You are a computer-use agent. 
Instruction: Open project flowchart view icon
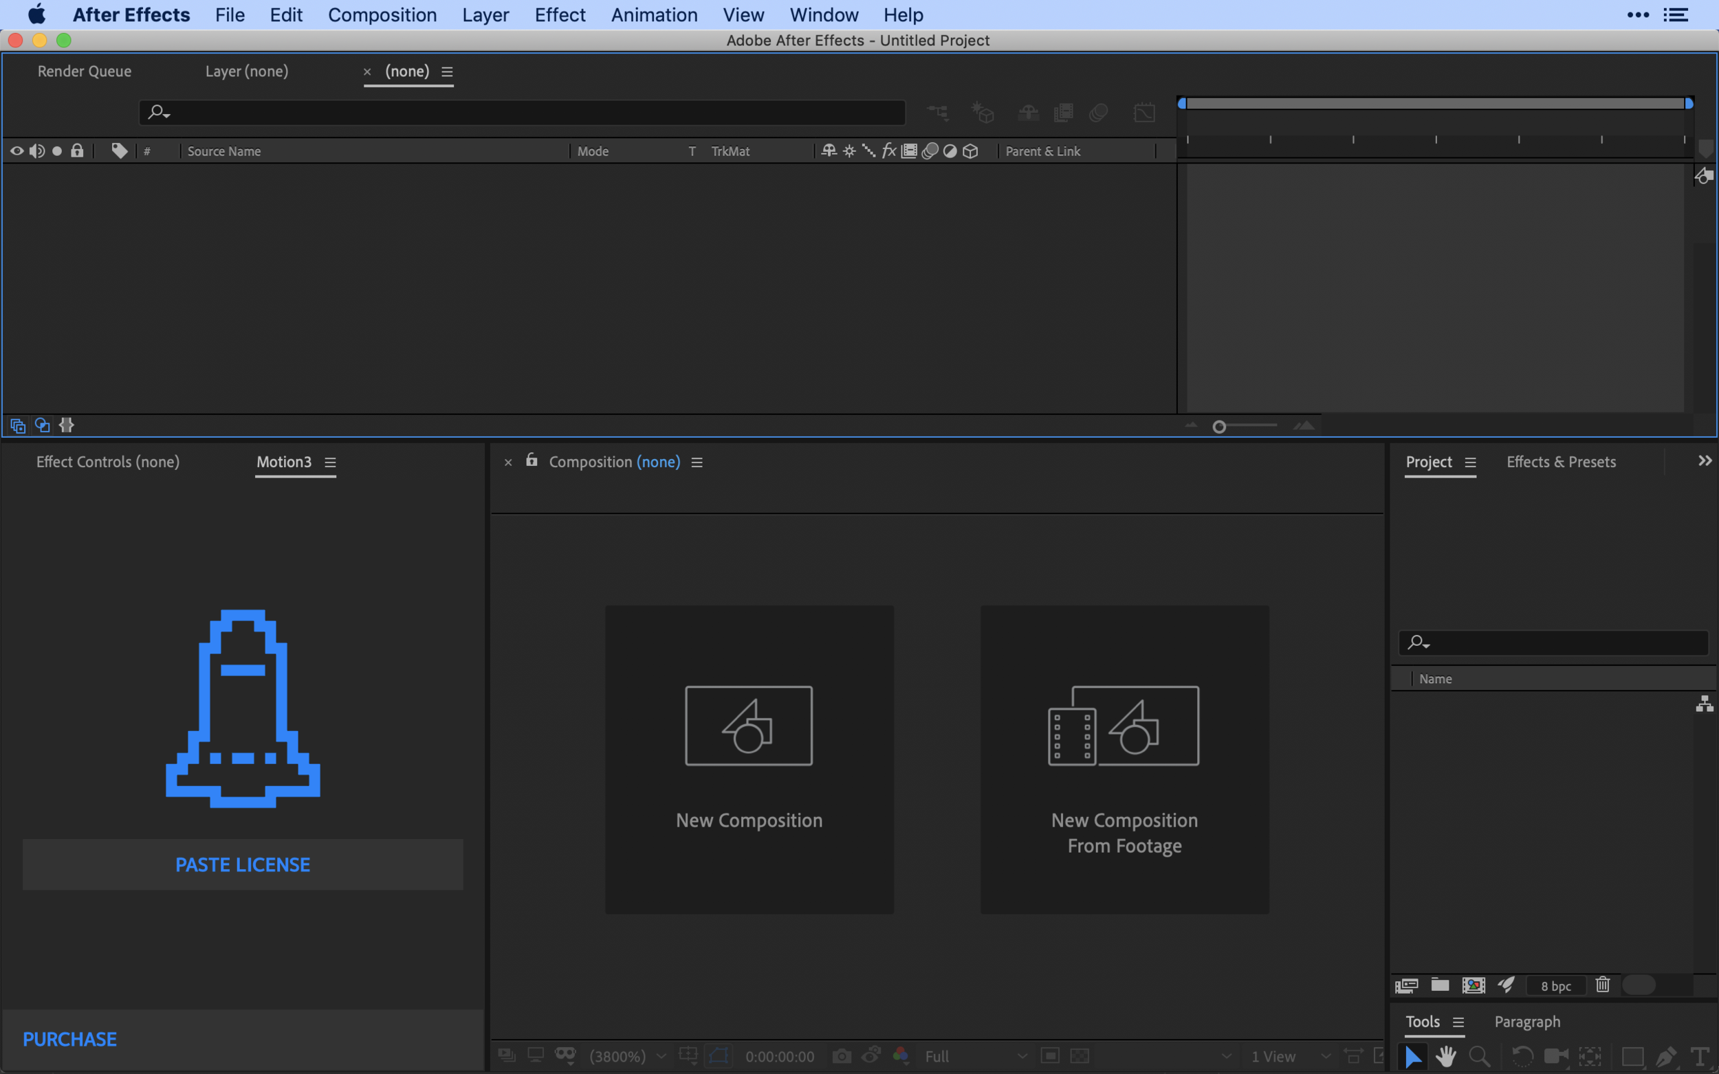point(1704,704)
